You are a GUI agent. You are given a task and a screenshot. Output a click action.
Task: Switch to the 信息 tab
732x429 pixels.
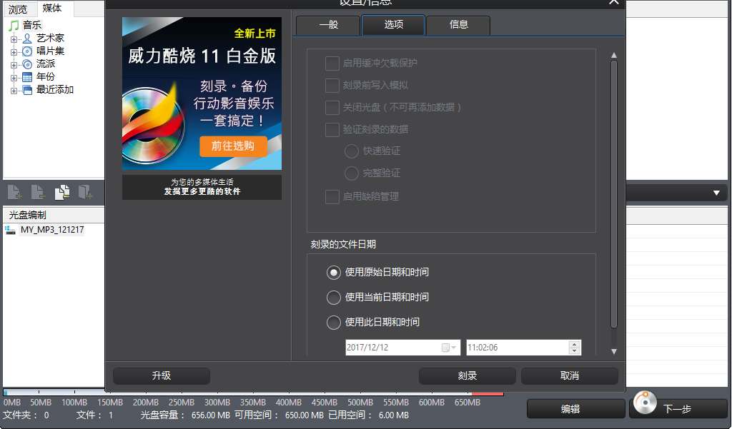(458, 25)
